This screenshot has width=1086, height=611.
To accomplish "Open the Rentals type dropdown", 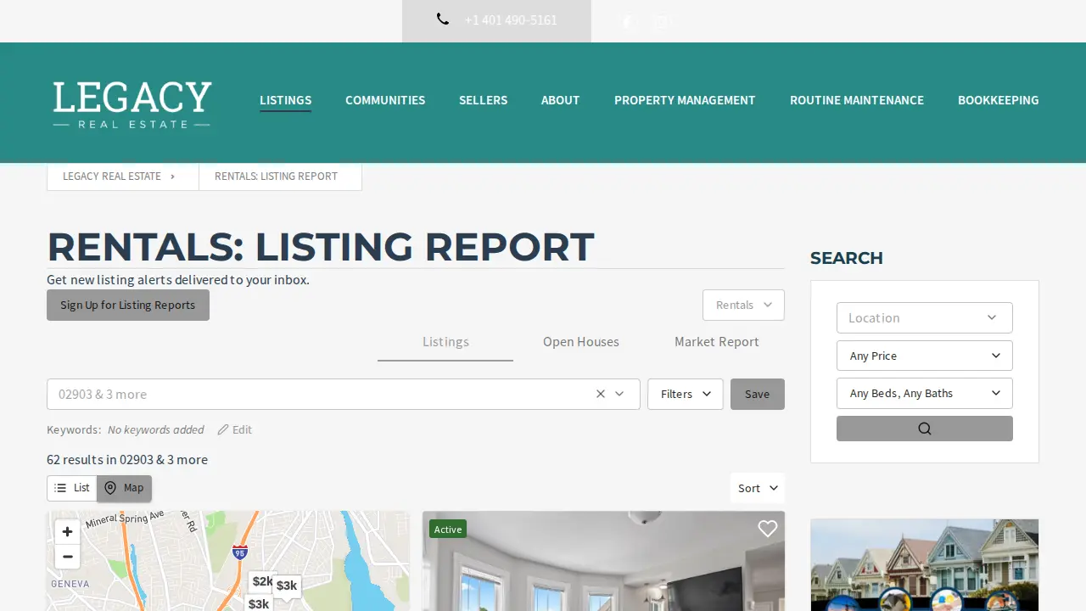I will (743, 305).
